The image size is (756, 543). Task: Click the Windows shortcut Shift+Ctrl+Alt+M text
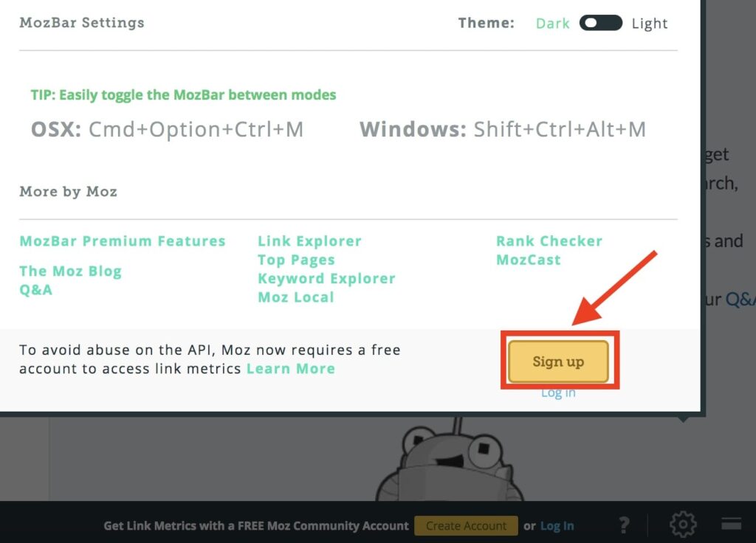click(502, 129)
